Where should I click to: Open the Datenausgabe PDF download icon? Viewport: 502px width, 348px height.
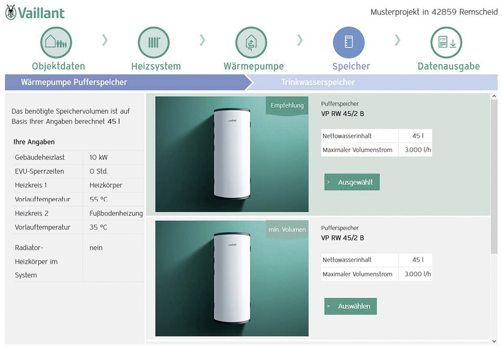coord(447,43)
